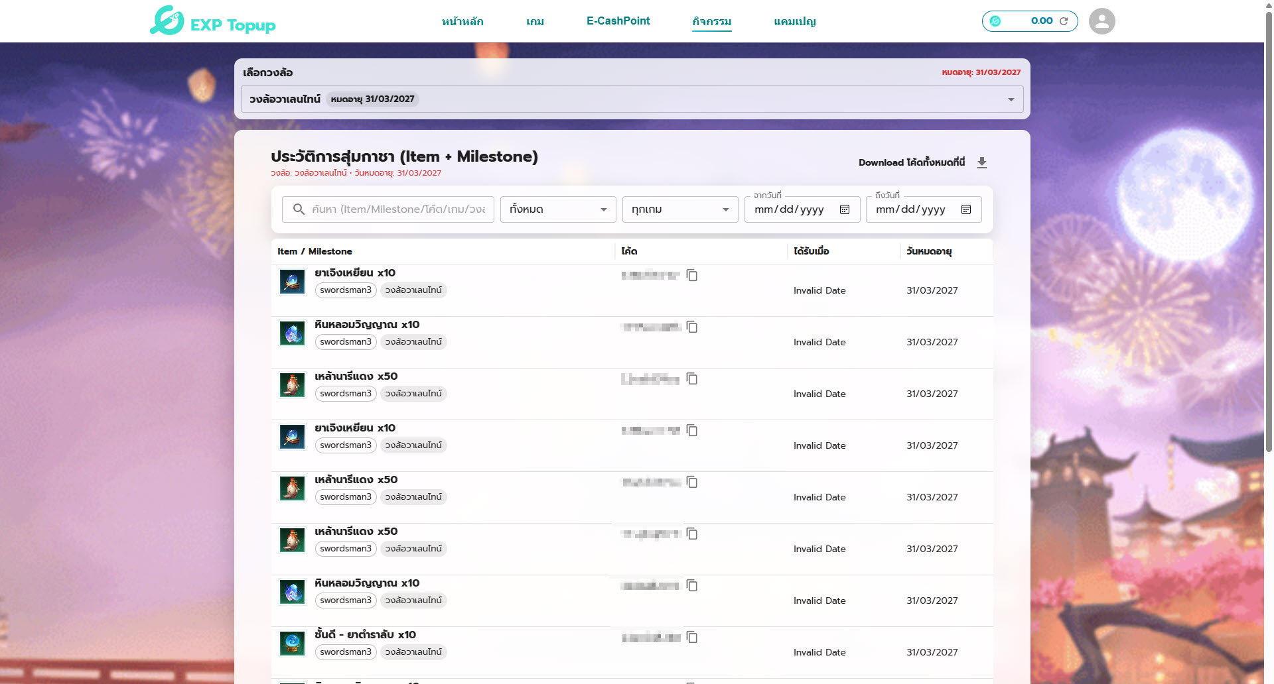The height and width of the screenshot is (684, 1274).
Task: Open the ทุกเกม game dropdown
Action: (679, 209)
